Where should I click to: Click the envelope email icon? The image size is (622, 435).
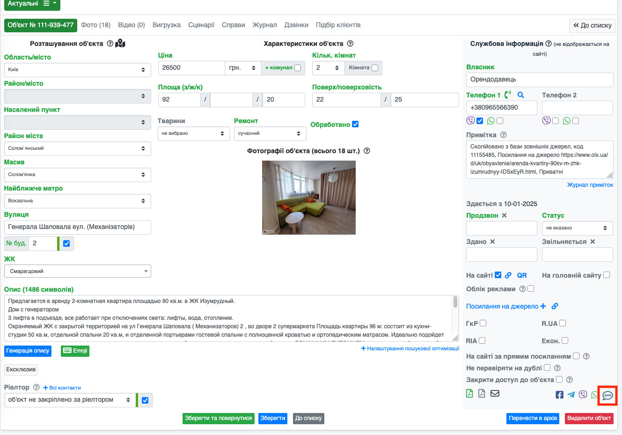tap(495, 393)
